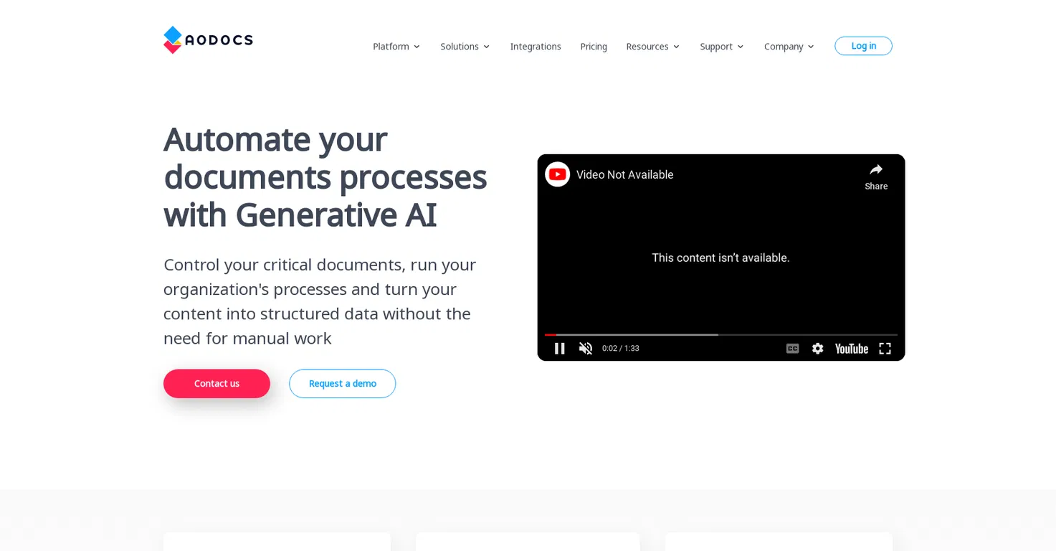Image resolution: width=1056 pixels, height=551 pixels.
Task: Click the YouTube channel avatar icon
Action: coord(557,174)
